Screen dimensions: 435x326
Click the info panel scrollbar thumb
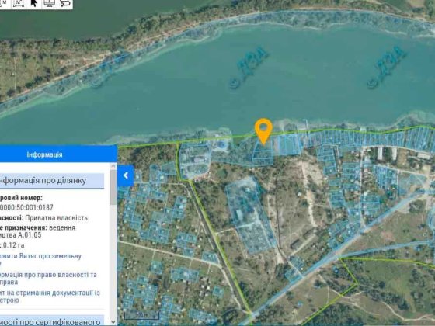point(113,187)
